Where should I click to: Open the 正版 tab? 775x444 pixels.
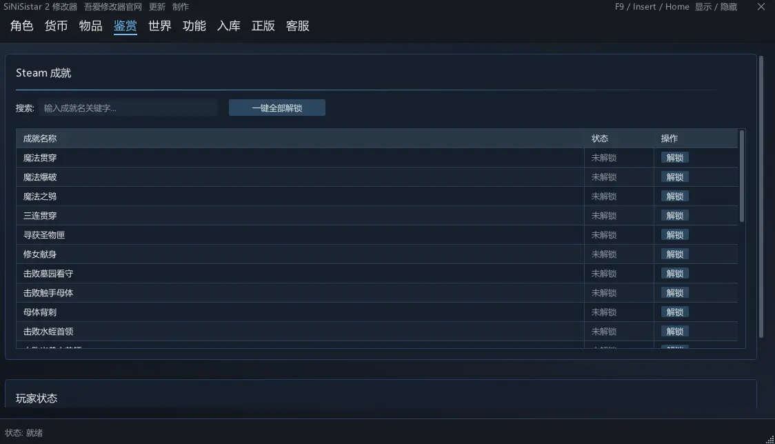[x=263, y=26]
